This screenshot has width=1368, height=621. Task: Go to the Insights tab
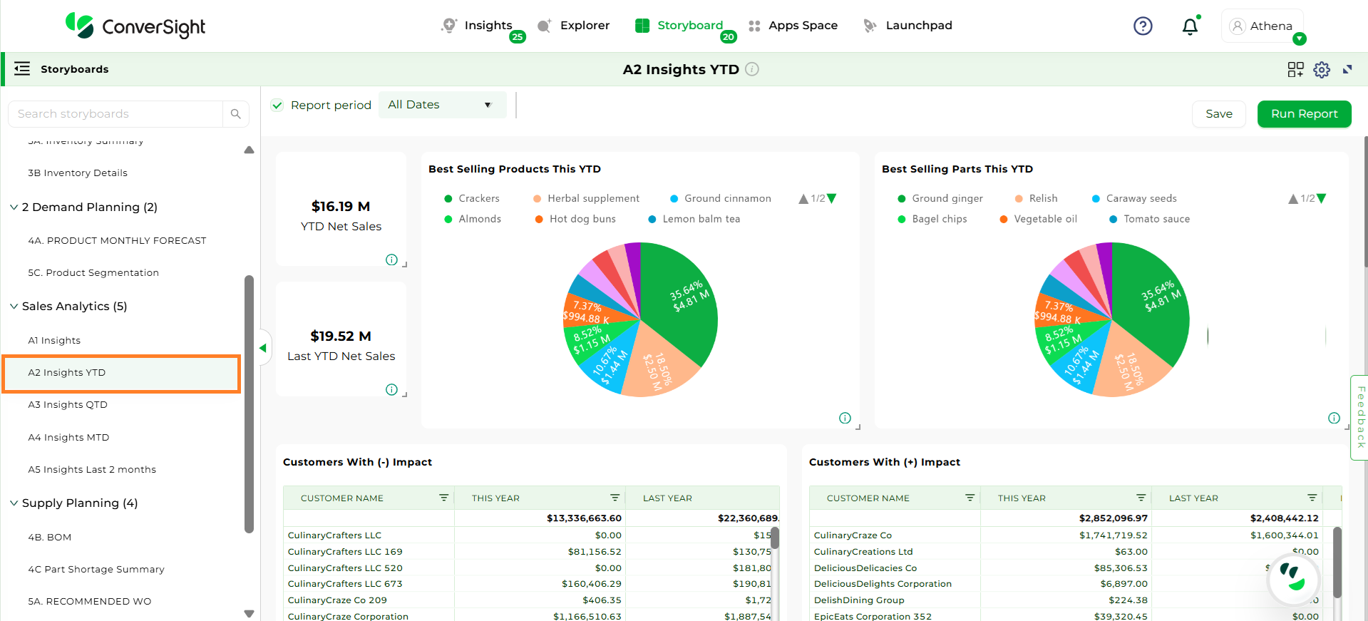coord(477,26)
